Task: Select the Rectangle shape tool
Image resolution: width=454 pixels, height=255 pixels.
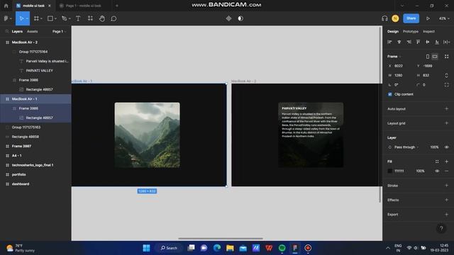Action: pos(50,18)
